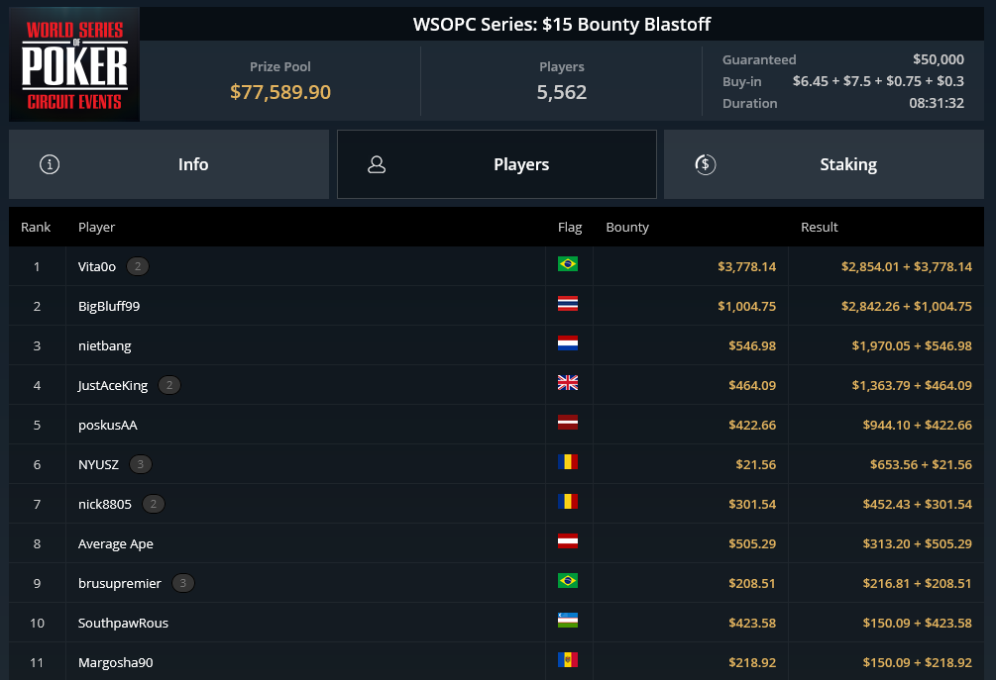
Task: Sort by the Rank column header
Action: (36, 227)
